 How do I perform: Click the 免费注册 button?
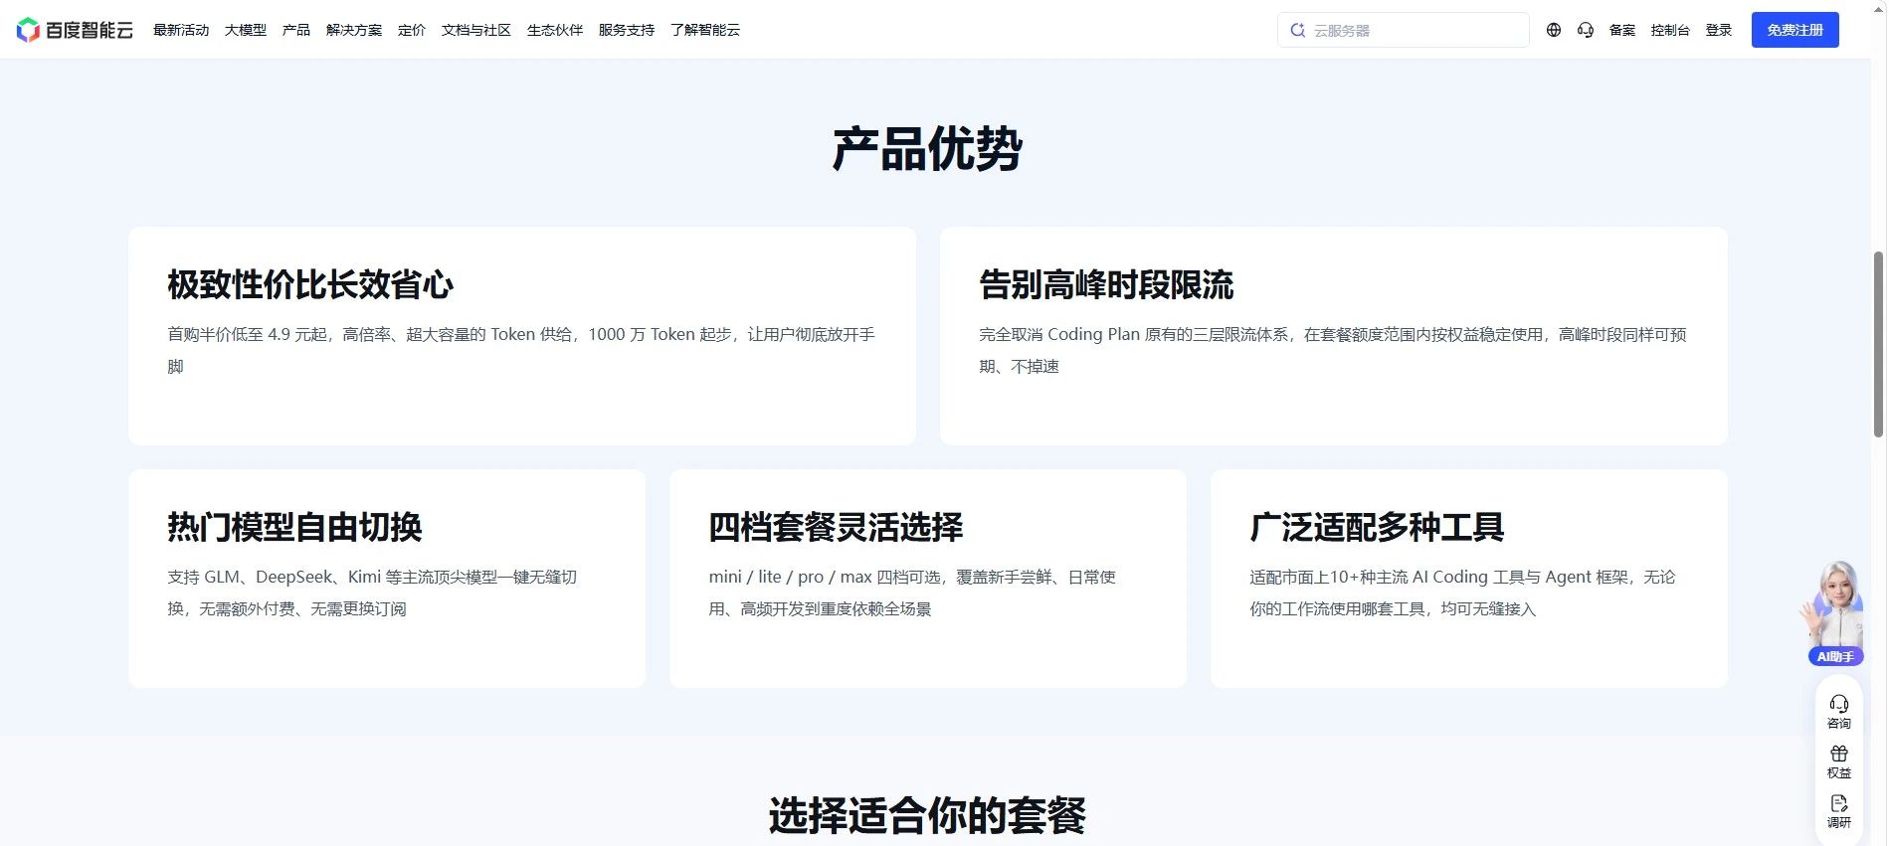point(1795,30)
